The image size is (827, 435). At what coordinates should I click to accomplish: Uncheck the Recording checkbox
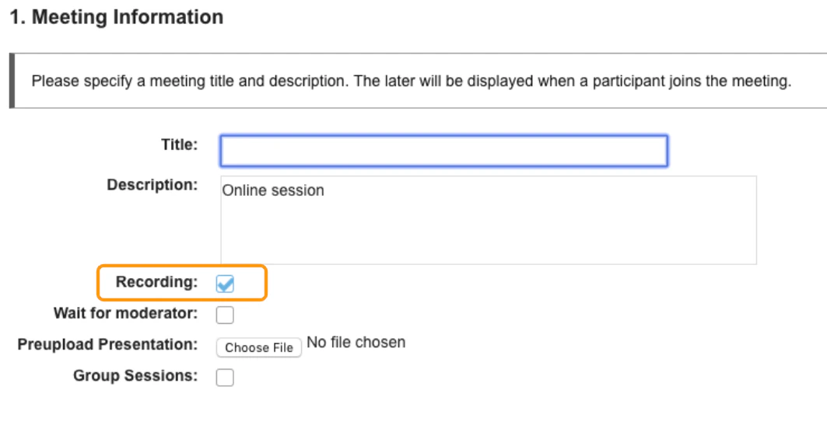pyautogui.click(x=225, y=284)
